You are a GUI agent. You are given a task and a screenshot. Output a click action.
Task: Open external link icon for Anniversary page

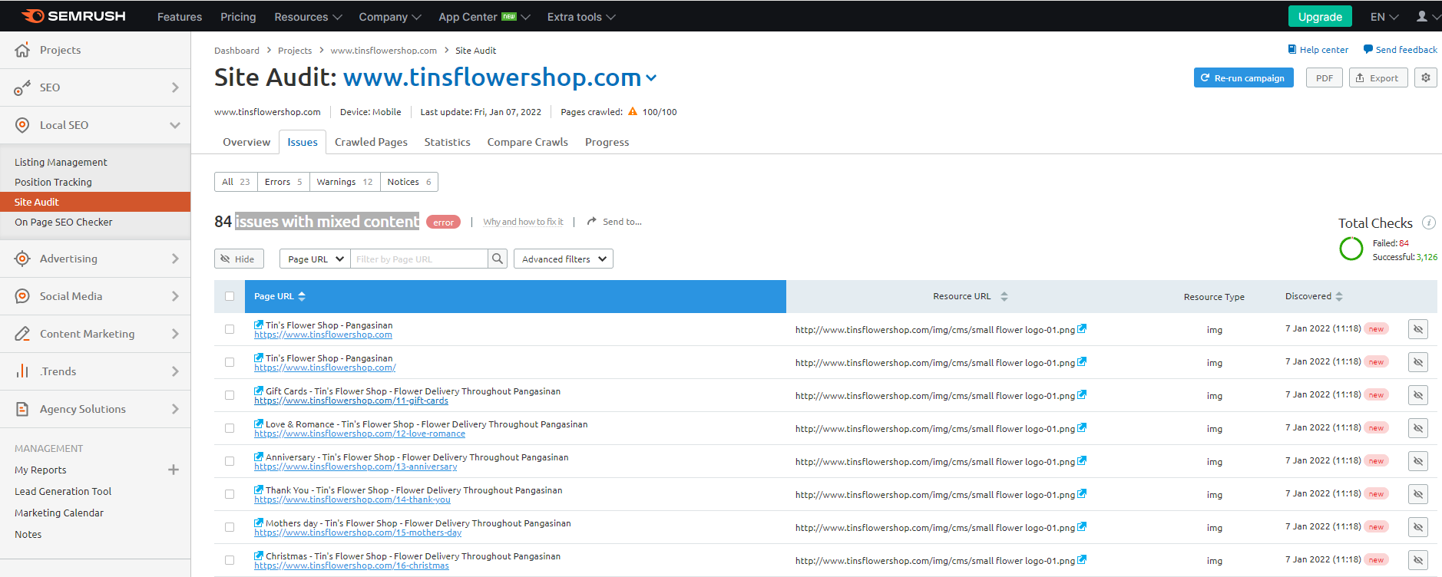point(259,457)
